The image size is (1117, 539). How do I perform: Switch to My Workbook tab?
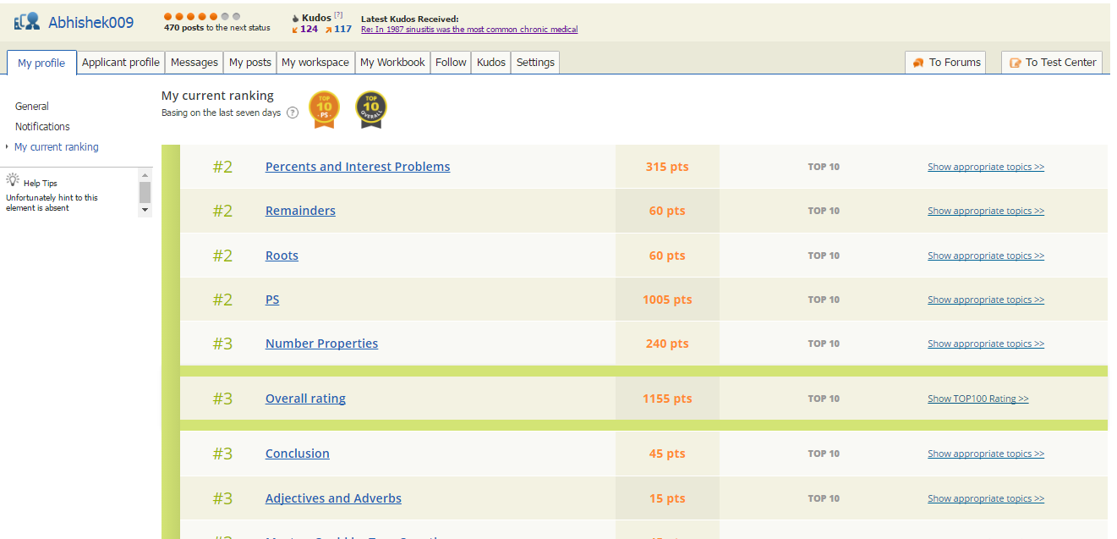392,63
